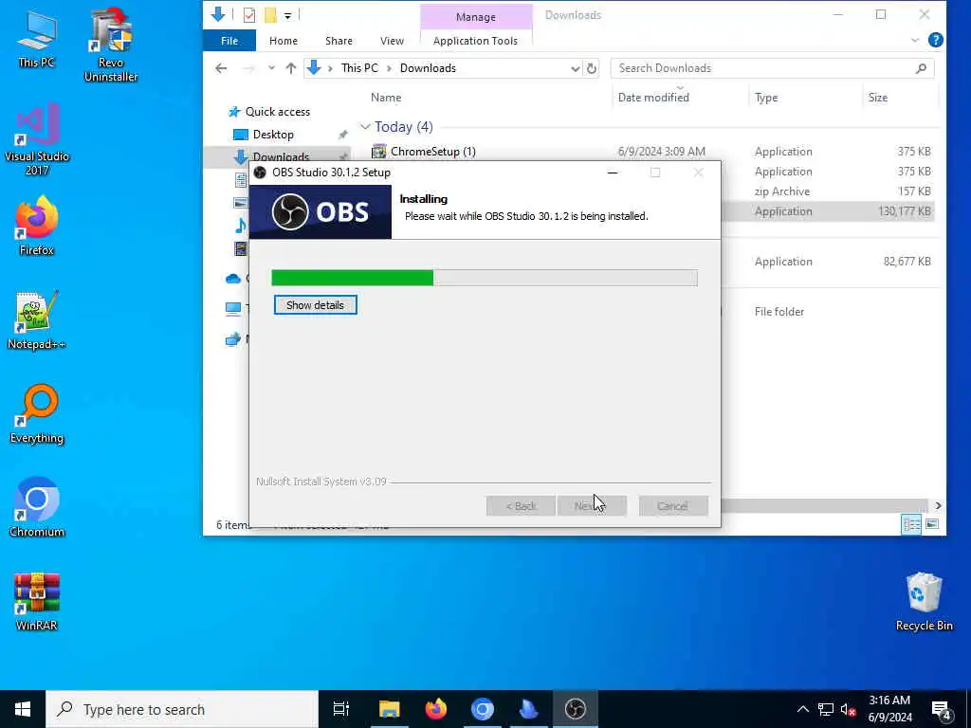Viewport: 971px width, 728px height.
Task: Open the View ribbon tab
Action: tap(392, 41)
